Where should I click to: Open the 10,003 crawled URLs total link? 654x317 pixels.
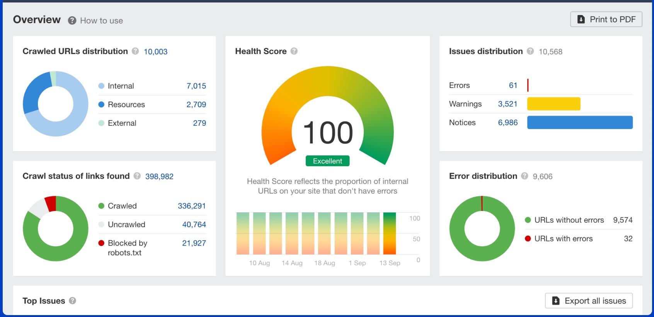[155, 52]
